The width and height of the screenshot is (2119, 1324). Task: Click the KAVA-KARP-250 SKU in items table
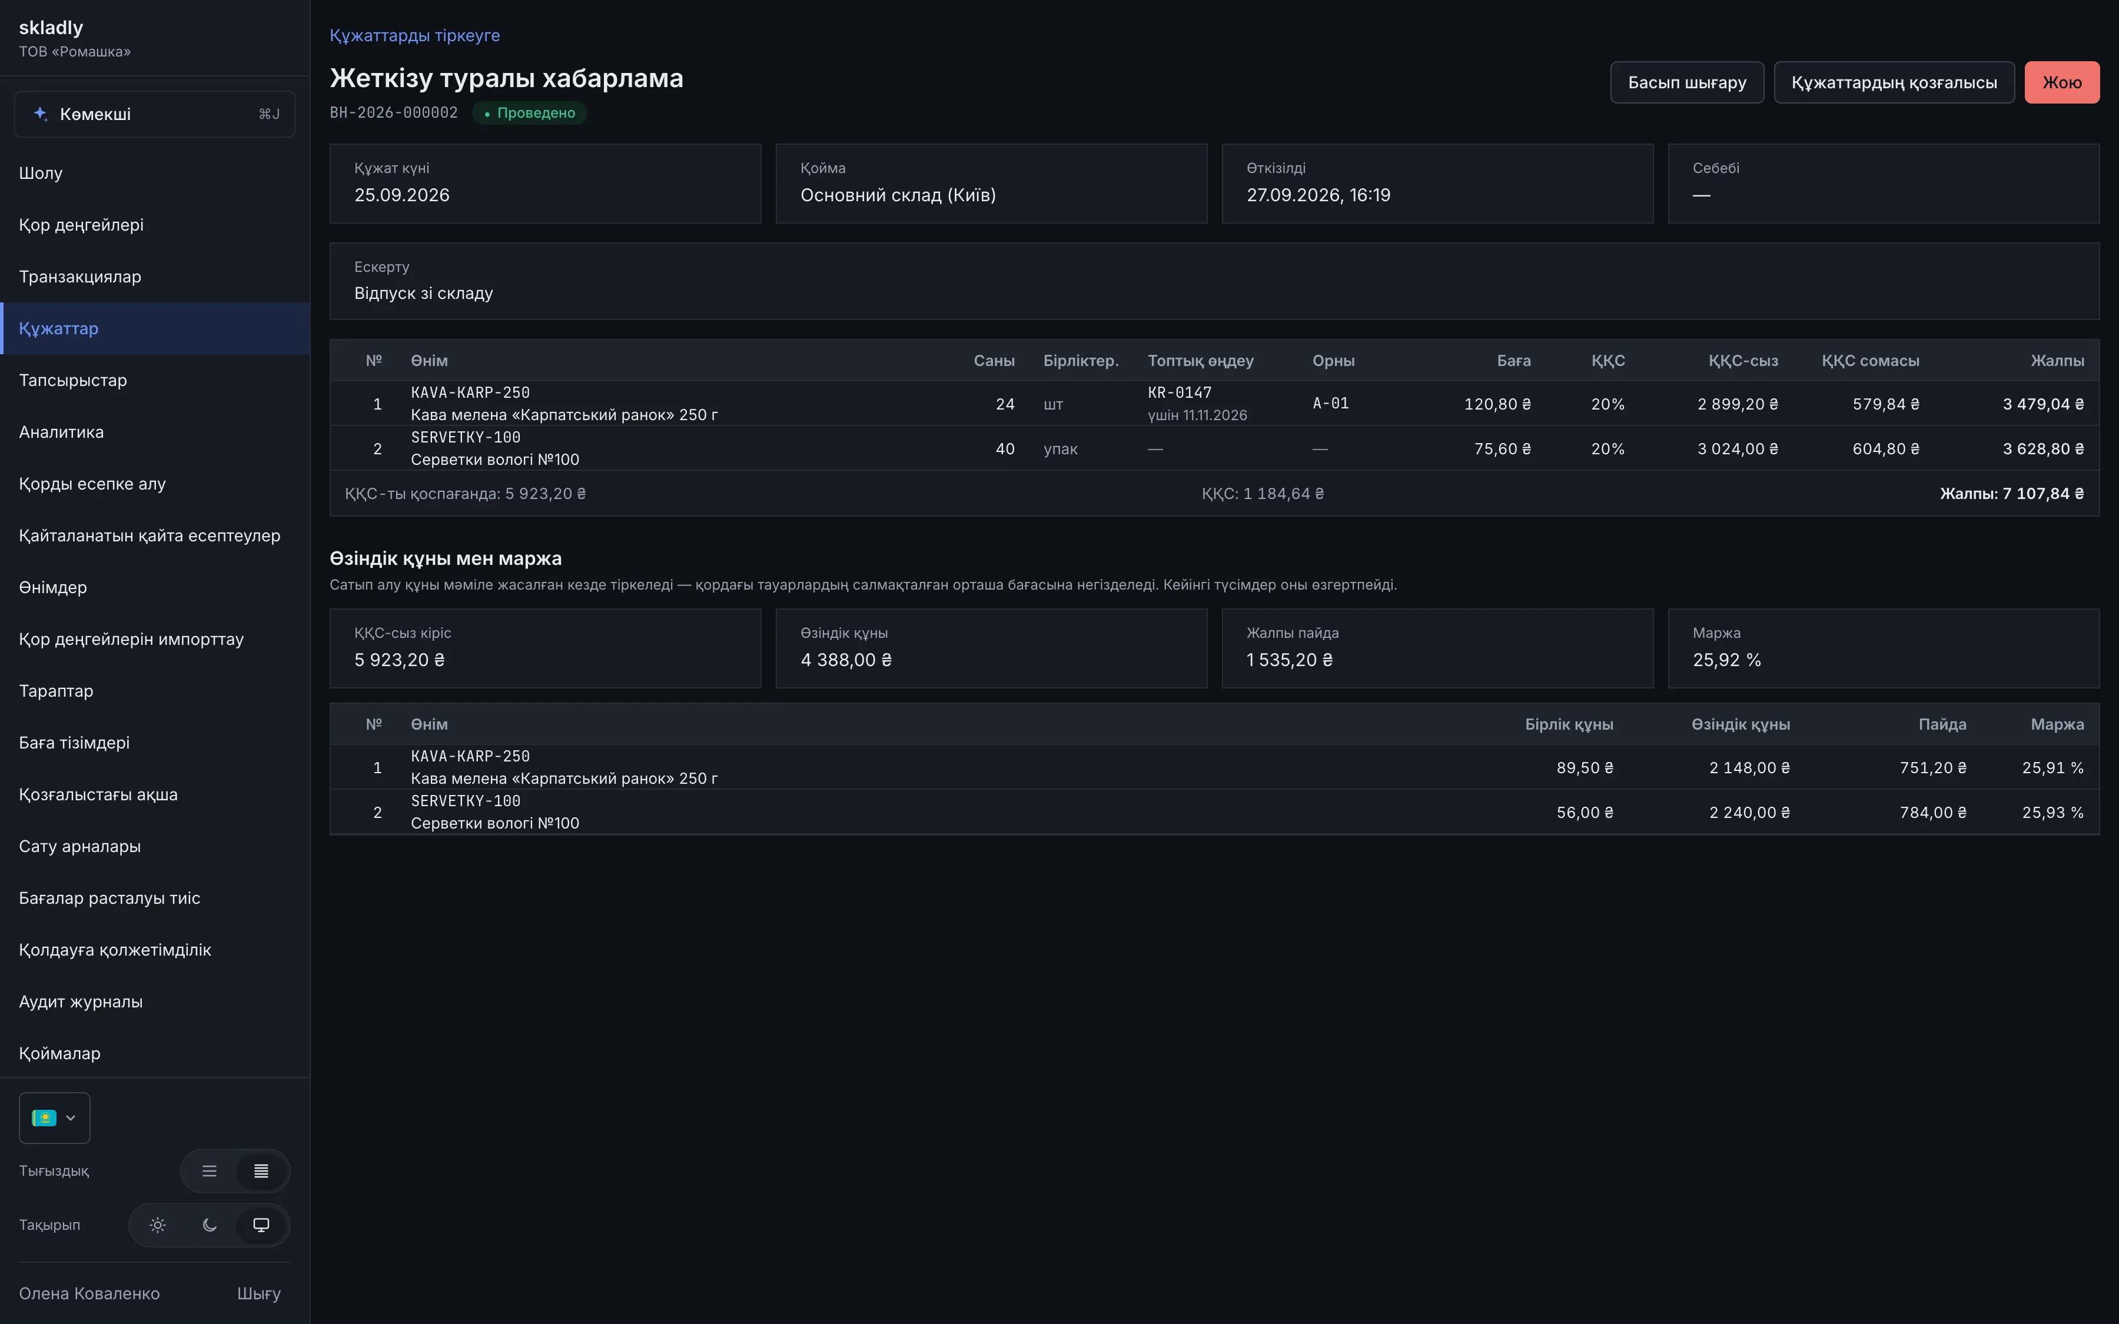coord(470,392)
